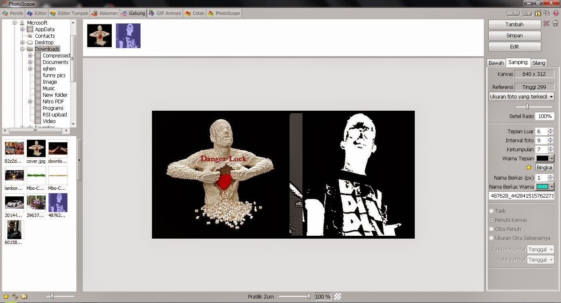Switch to the Penilik tab
Screen dimensions: 561x303
(12, 13)
